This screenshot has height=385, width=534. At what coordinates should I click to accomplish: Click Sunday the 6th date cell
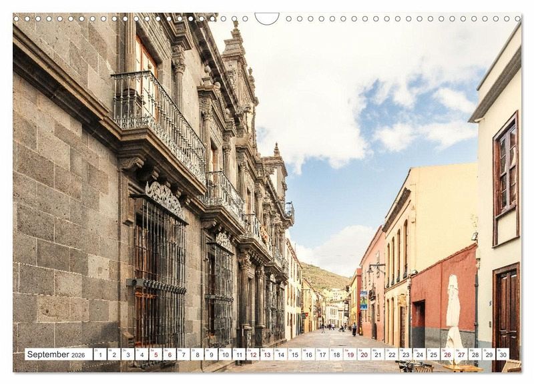click(x=169, y=354)
